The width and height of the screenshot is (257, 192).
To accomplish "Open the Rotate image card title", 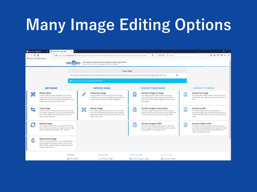I will [x=46, y=124].
